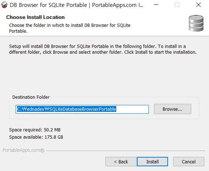The width and height of the screenshot is (209, 171).
Task: Go to previous page with < Back
Action: [121, 162]
